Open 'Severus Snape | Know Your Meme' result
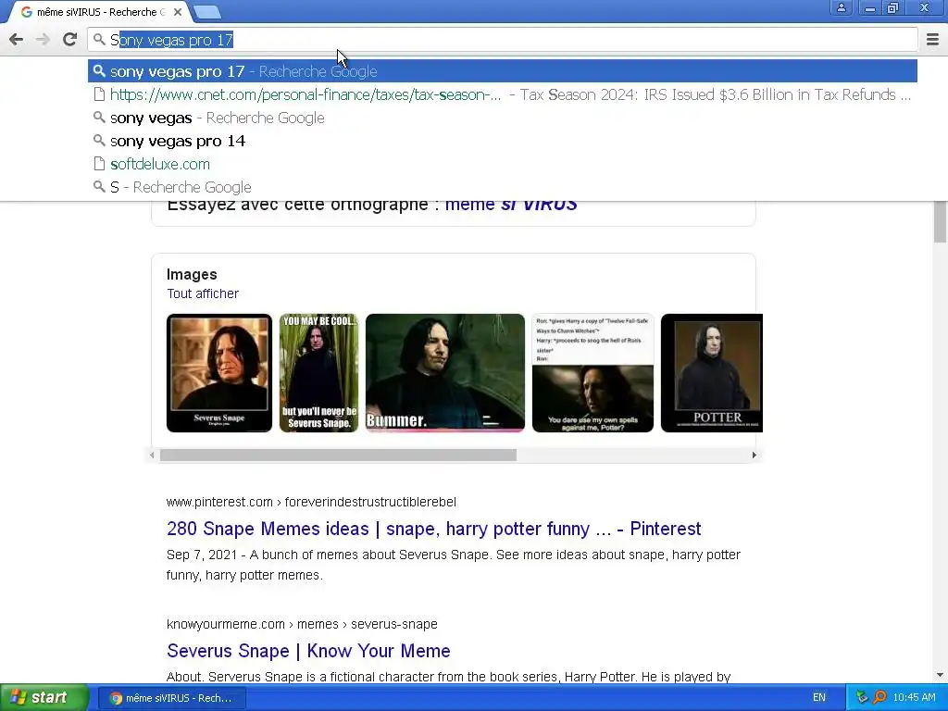The height and width of the screenshot is (711, 948). click(308, 651)
